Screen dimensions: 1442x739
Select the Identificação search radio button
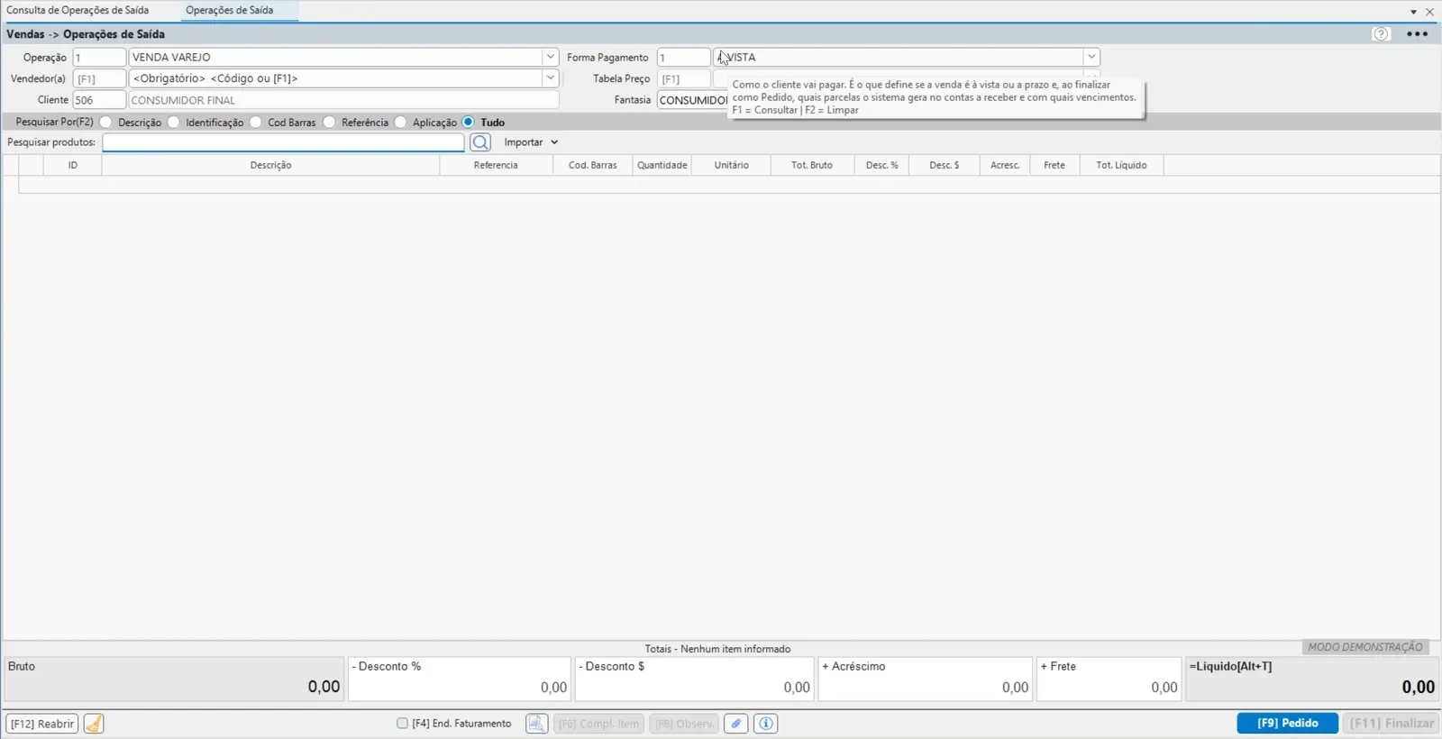click(x=174, y=122)
